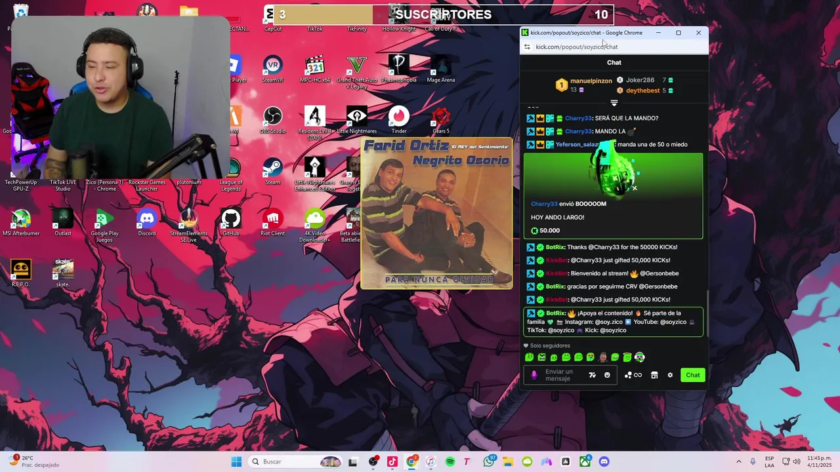Open Xbox app from the taskbar
840x472 pixels.
[x=585, y=462]
